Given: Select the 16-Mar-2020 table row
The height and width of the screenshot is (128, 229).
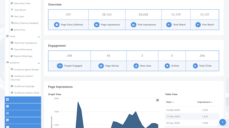Looking at the screenshot, I should pyautogui.click(x=192, y=110).
